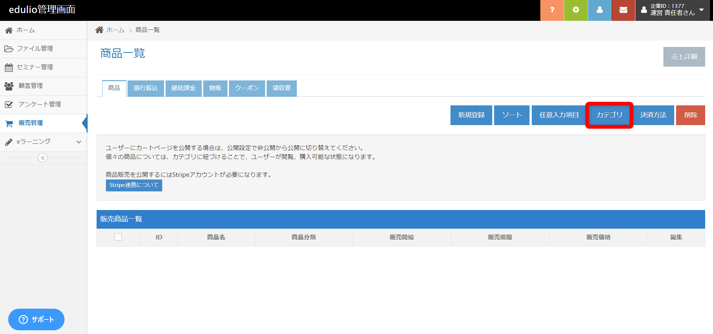Click the 新規登録 button

pyautogui.click(x=471, y=115)
